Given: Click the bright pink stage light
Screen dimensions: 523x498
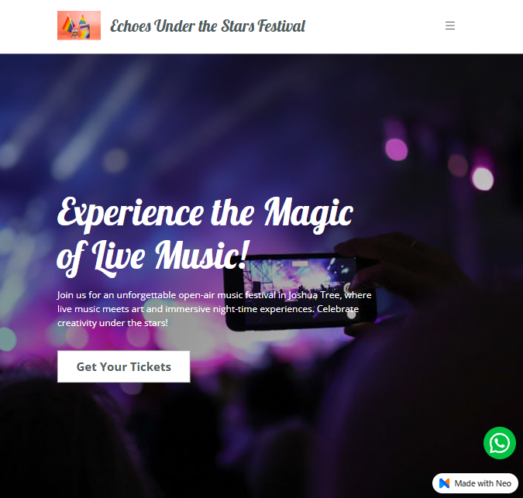Looking at the screenshot, I should click(397, 149).
